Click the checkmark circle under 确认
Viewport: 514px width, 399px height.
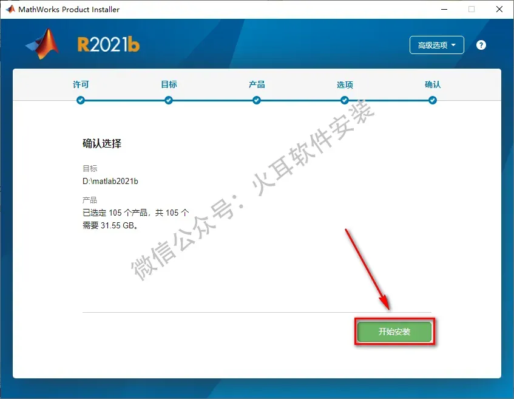pos(433,100)
